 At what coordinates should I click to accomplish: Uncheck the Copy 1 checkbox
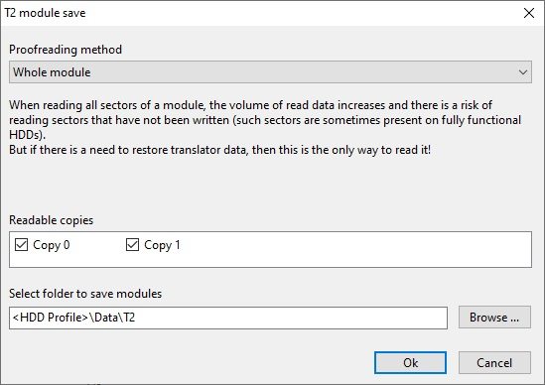pos(132,245)
